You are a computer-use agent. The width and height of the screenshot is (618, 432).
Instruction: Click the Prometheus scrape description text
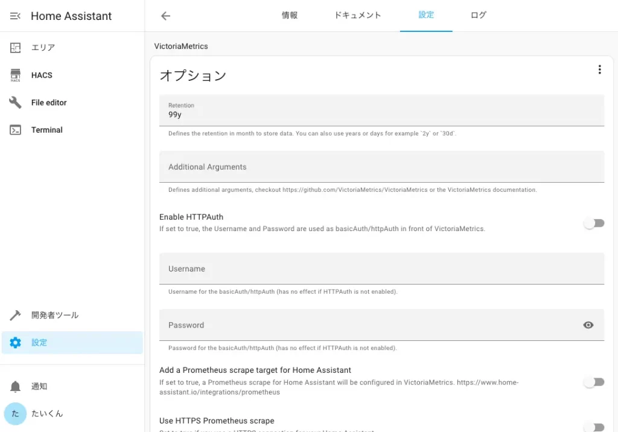[x=339, y=387]
